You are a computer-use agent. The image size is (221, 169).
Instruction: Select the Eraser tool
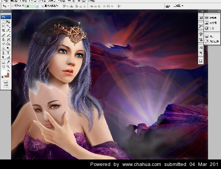3,44
